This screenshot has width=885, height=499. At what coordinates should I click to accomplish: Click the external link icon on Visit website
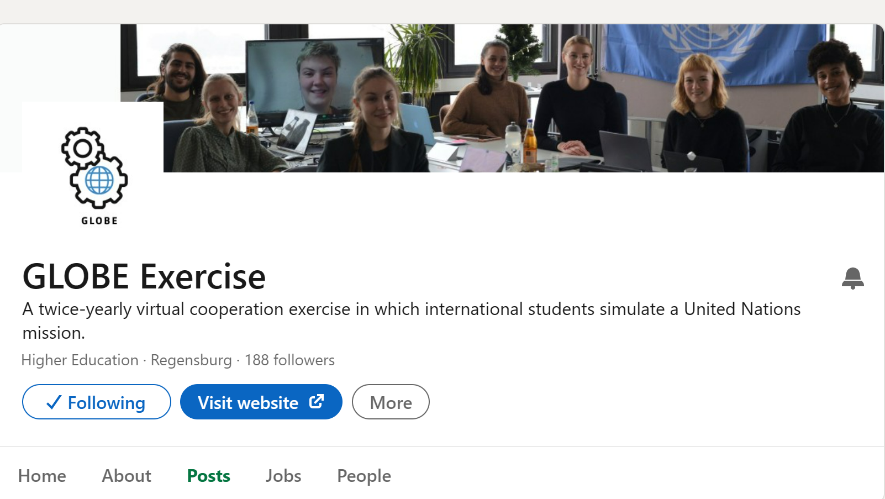click(317, 402)
